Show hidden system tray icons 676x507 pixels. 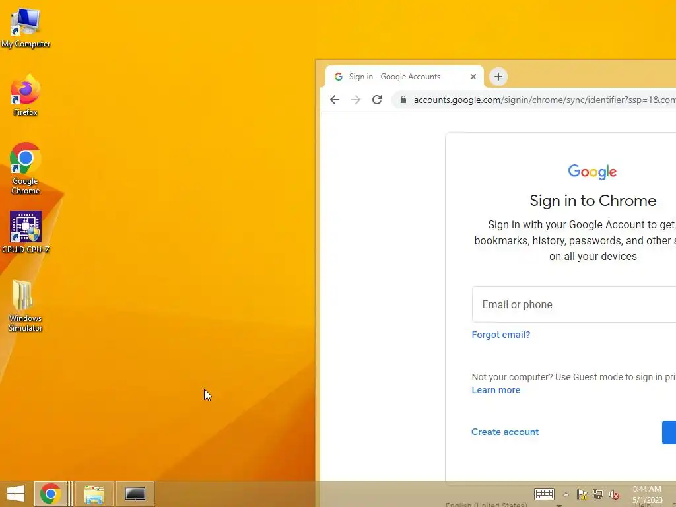566,494
